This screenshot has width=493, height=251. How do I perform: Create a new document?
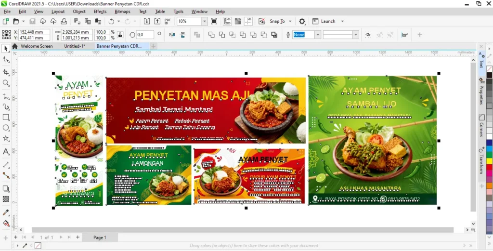[5, 21]
